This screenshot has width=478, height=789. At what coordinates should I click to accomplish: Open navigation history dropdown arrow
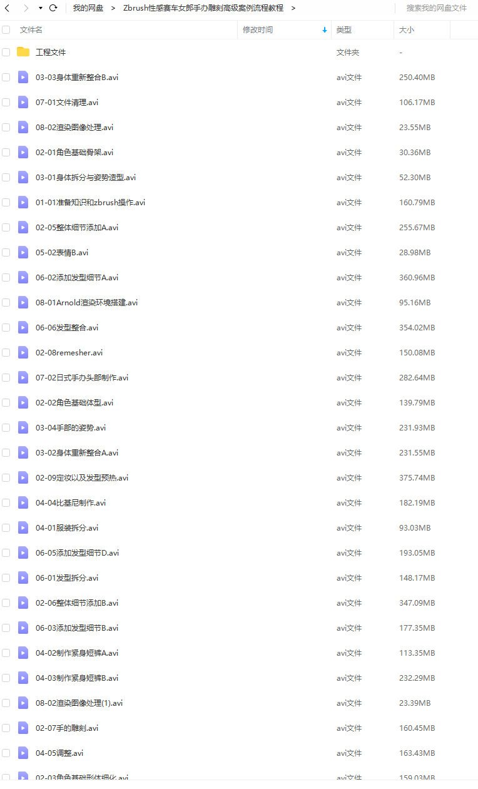pyautogui.click(x=41, y=8)
